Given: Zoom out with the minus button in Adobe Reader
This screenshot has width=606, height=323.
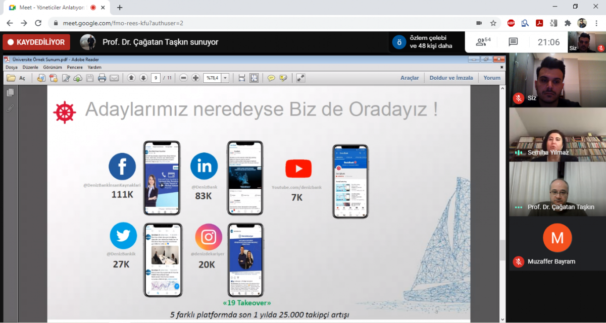Looking at the screenshot, I should point(183,78).
